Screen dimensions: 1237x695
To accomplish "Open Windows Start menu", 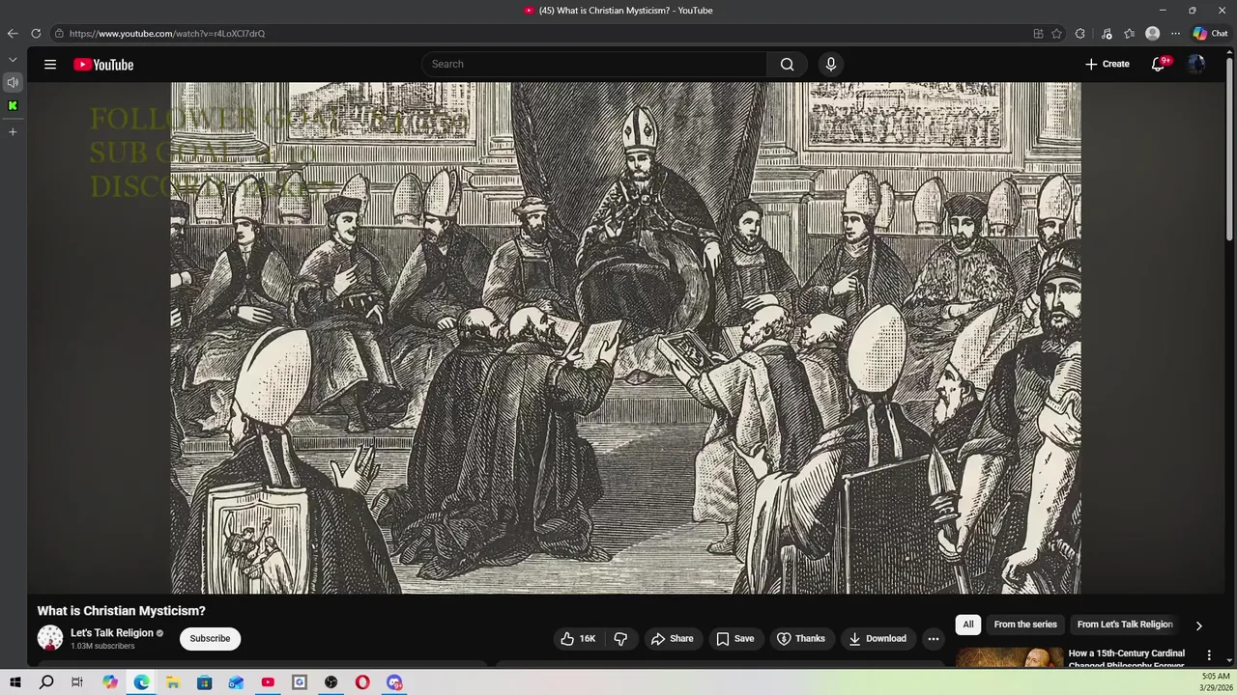I will (x=14, y=682).
